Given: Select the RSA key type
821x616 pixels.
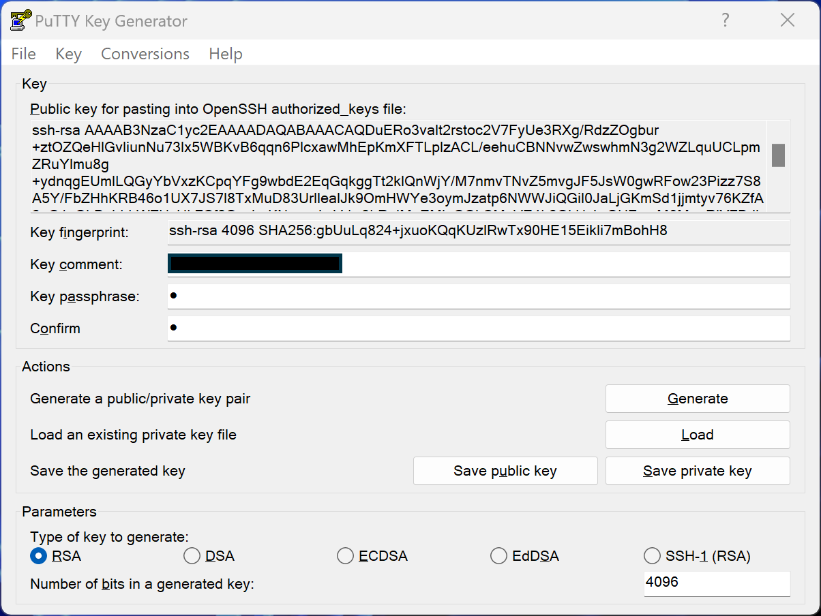Looking at the screenshot, I should tap(56, 556).
